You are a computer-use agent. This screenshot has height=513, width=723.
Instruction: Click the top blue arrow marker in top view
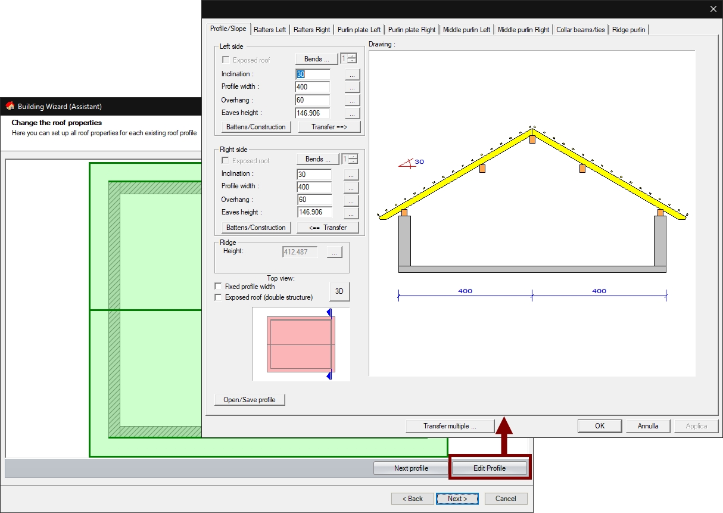(328, 312)
